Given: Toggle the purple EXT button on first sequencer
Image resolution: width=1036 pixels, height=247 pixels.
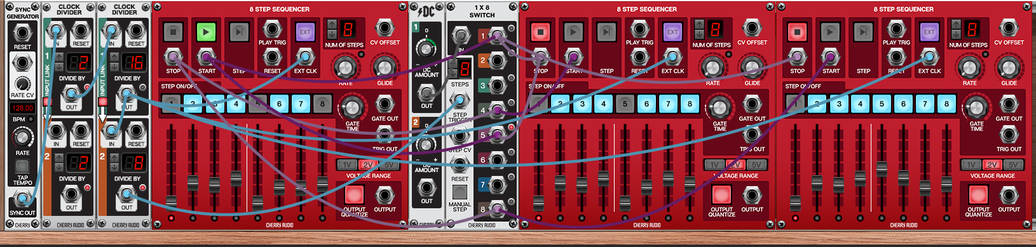Looking at the screenshot, I should (x=305, y=32).
